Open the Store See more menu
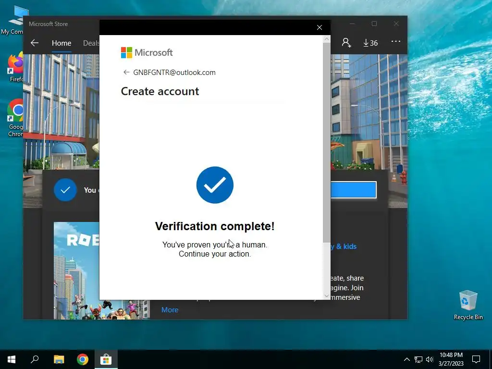This screenshot has width=492, height=369. (396, 41)
